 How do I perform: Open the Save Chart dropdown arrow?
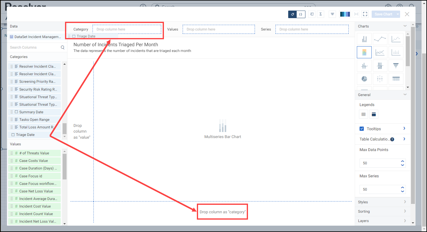[x=398, y=14]
